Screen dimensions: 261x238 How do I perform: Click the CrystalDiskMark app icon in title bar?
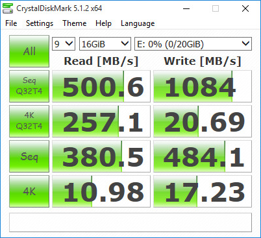click(x=8, y=8)
